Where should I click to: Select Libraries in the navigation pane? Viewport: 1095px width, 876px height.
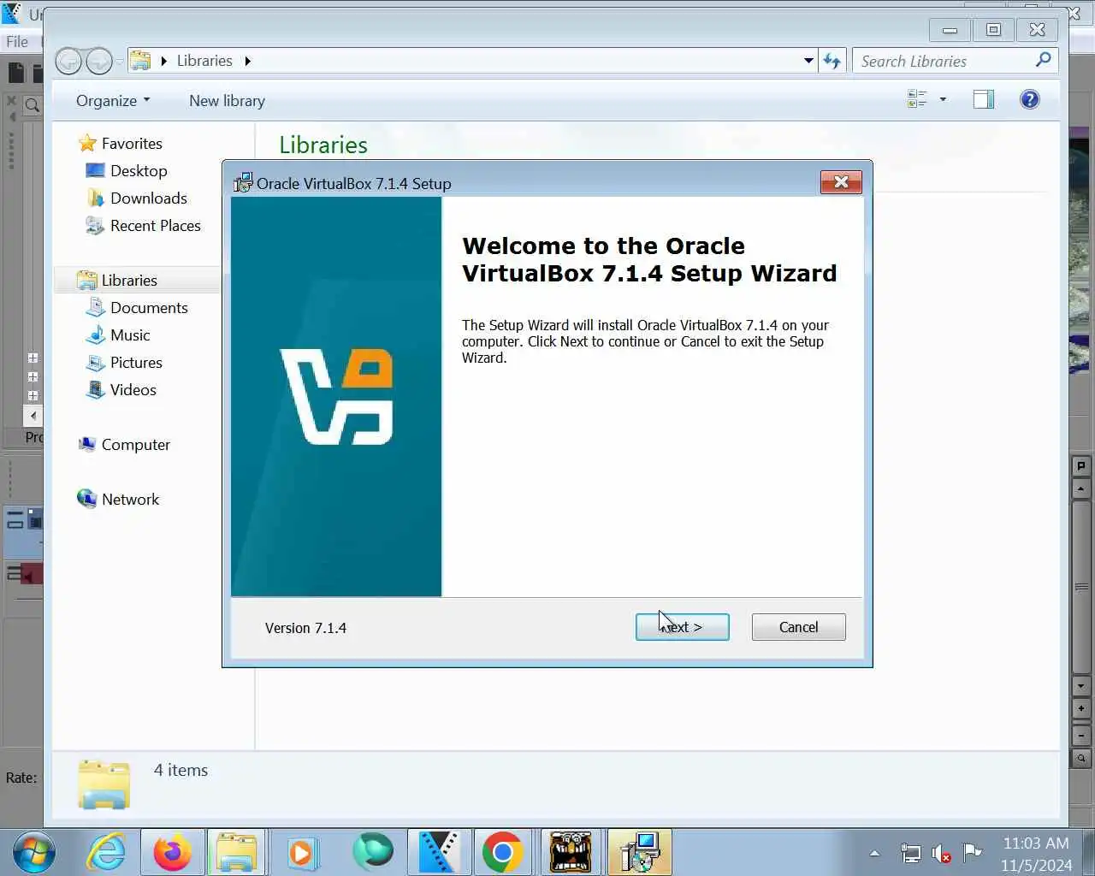click(x=129, y=281)
